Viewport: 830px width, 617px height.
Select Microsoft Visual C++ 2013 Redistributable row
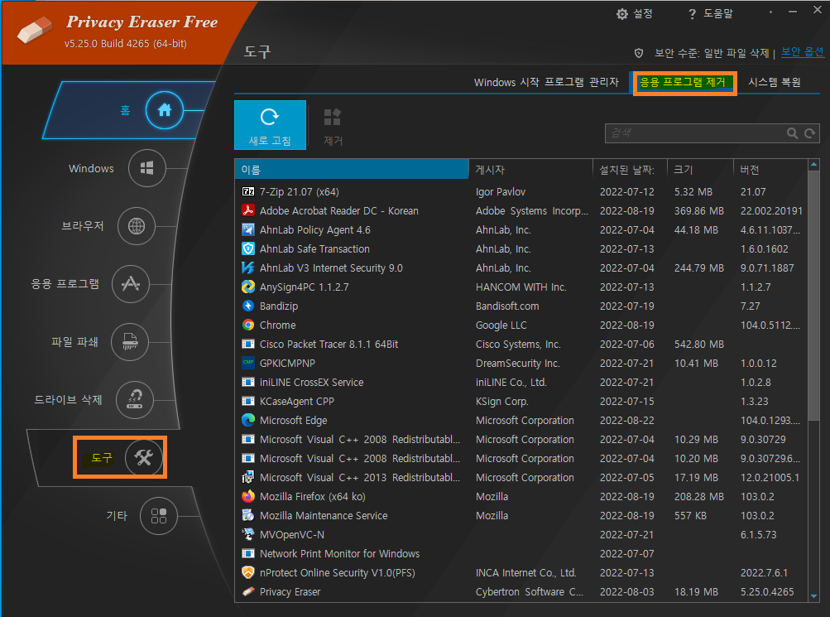521,478
